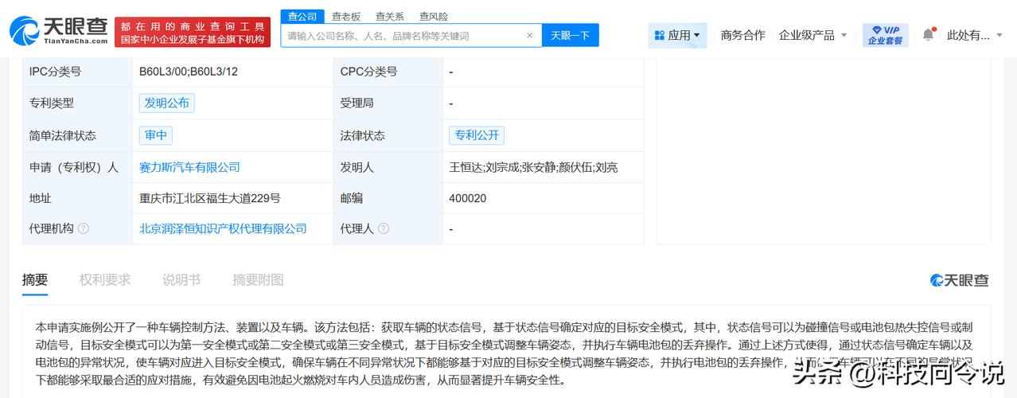Viewport: 1017px width, 398px height.
Task: Clear the search box with X icon
Action: point(529,36)
